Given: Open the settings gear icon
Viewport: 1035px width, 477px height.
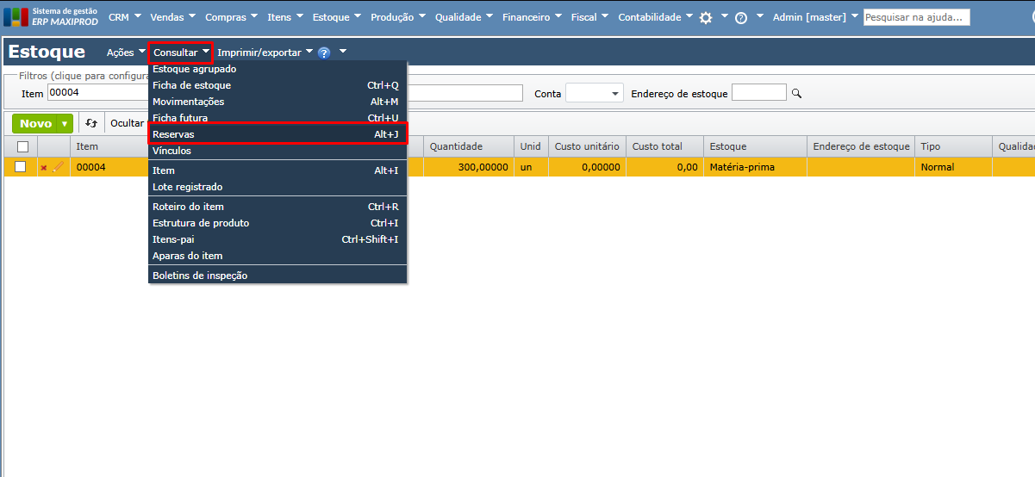Looking at the screenshot, I should pos(706,17).
